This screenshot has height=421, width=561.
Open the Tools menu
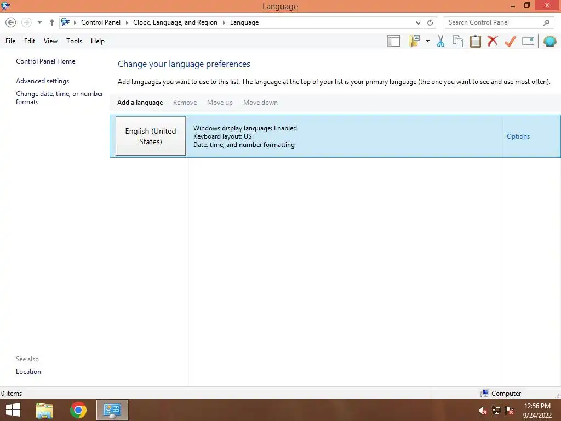pos(74,41)
